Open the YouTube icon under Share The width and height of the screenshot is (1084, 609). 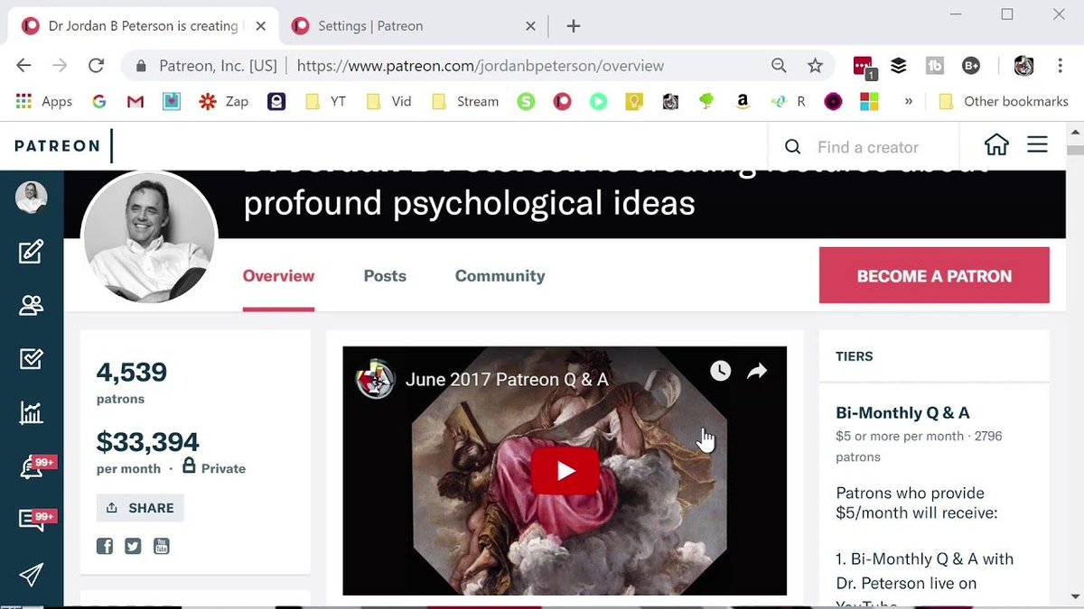tap(161, 546)
